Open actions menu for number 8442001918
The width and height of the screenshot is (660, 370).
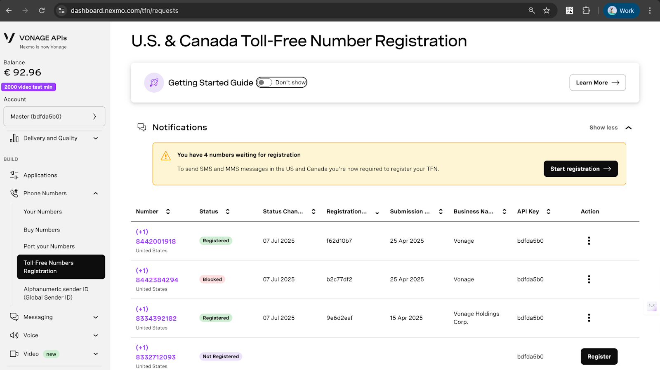click(589, 241)
